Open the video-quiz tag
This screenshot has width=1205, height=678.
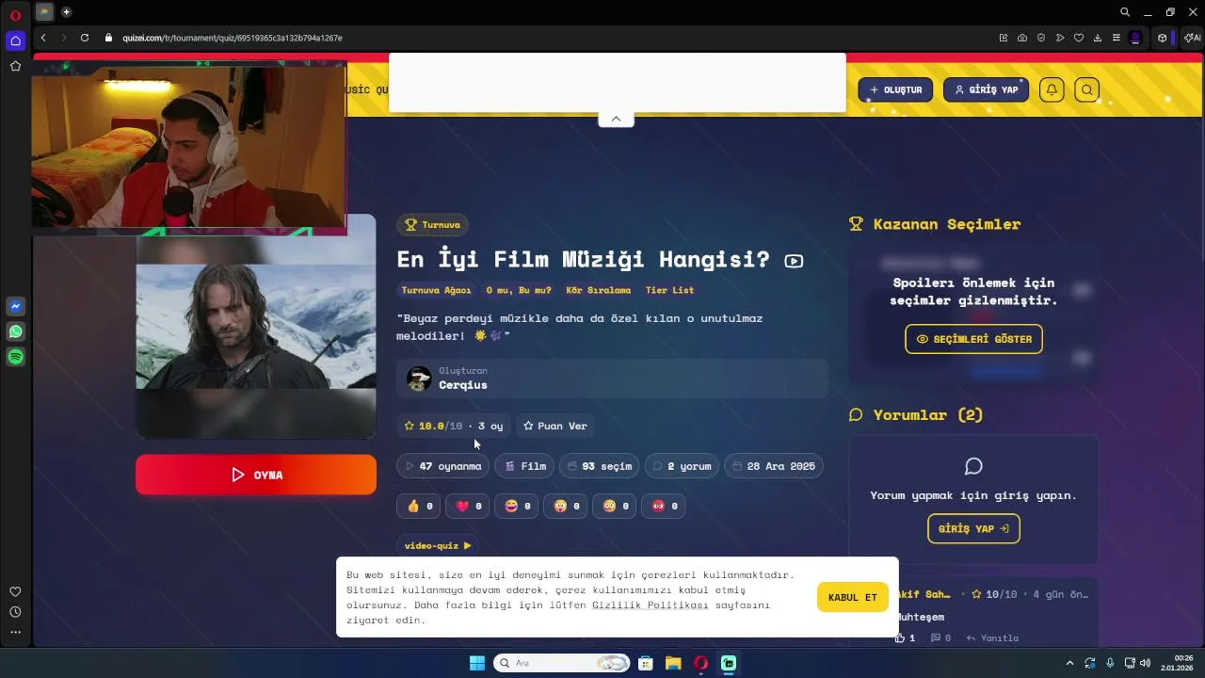tap(438, 545)
